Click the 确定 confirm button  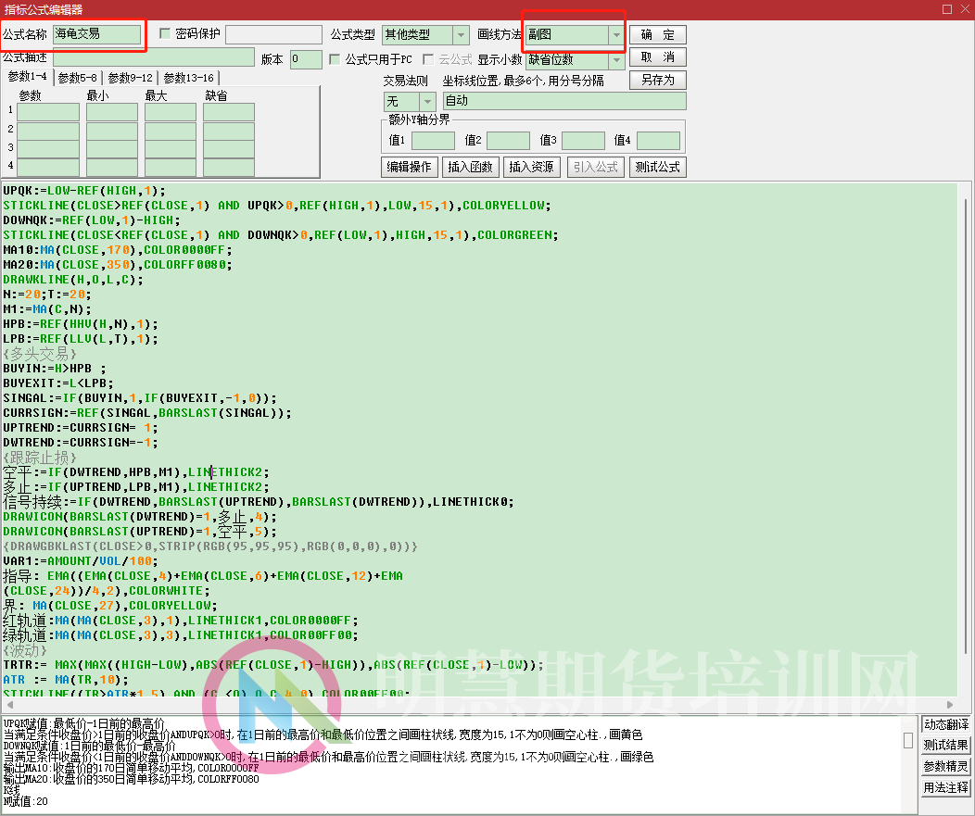pos(658,33)
